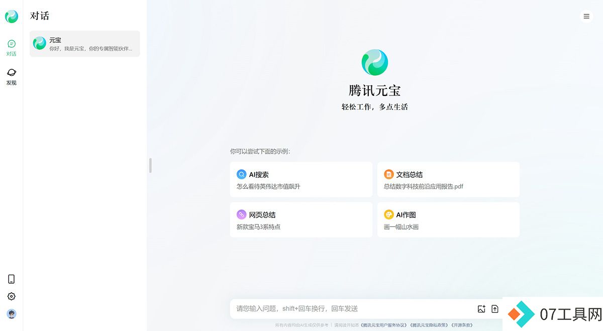Click the orange 文档总结 document icon
The height and width of the screenshot is (331, 603).
point(388,174)
